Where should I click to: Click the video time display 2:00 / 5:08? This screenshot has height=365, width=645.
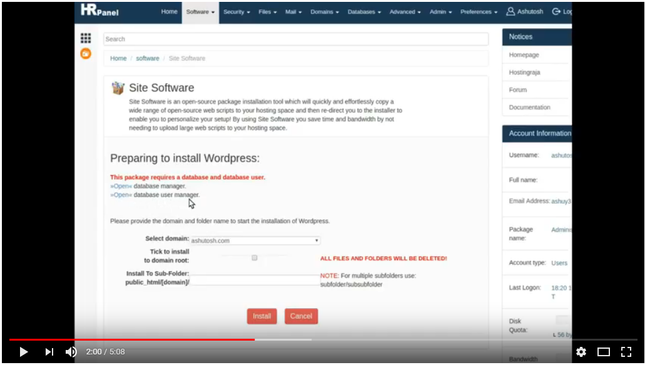point(105,352)
